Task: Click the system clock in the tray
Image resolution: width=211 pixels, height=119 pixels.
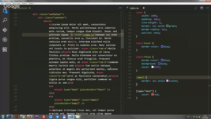Action: pyautogui.click(x=205, y=117)
